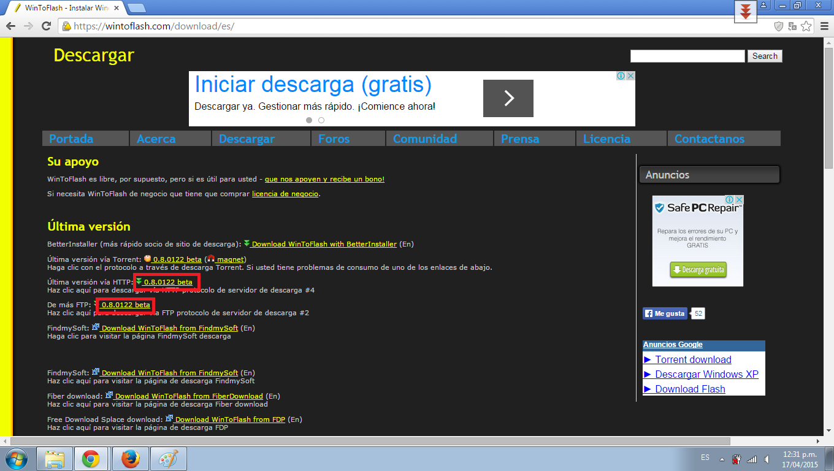Open the 'que nos apoyen y recibe un bono' link

tap(324, 179)
